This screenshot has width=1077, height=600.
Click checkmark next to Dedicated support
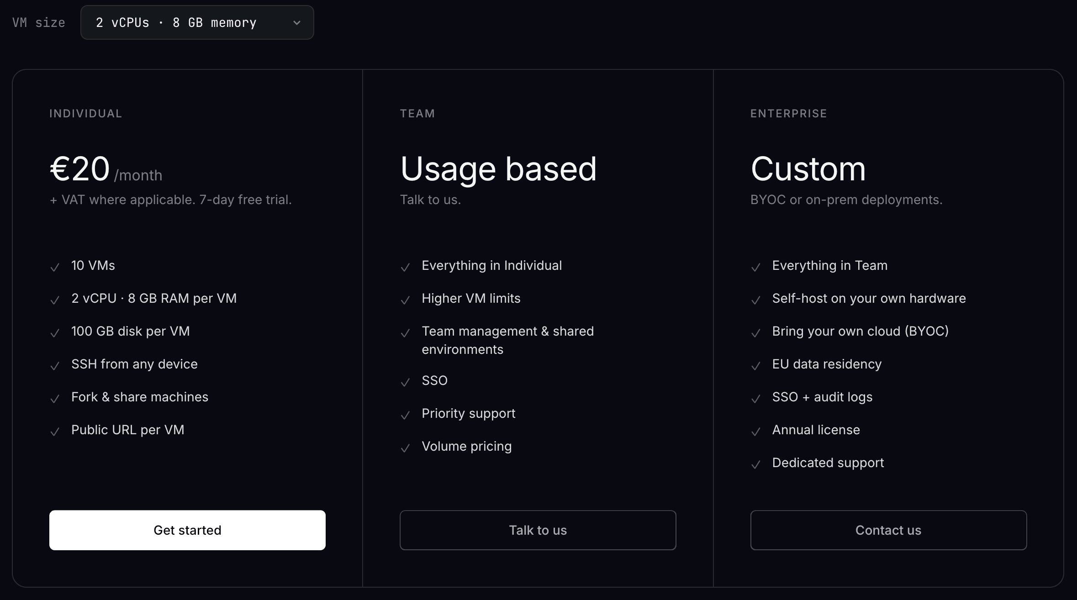pos(756,464)
